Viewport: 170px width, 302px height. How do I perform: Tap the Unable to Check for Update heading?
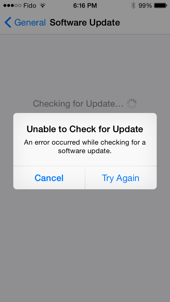(85, 129)
